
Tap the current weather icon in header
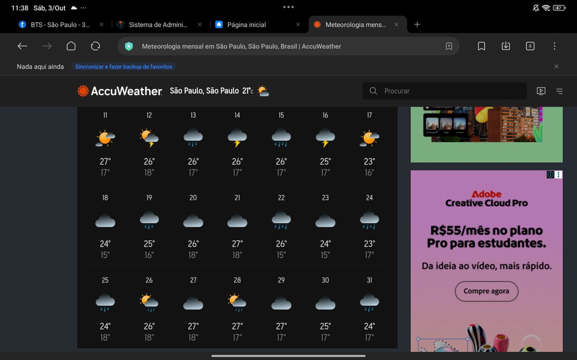[263, 91]
